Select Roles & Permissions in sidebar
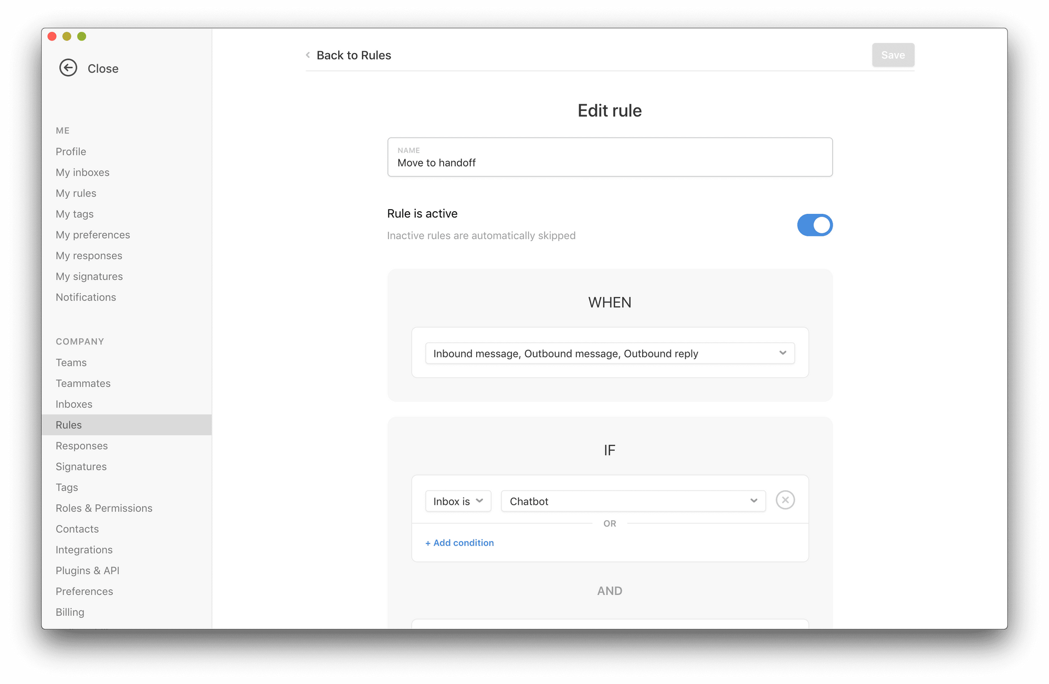 tap(104, 508)
